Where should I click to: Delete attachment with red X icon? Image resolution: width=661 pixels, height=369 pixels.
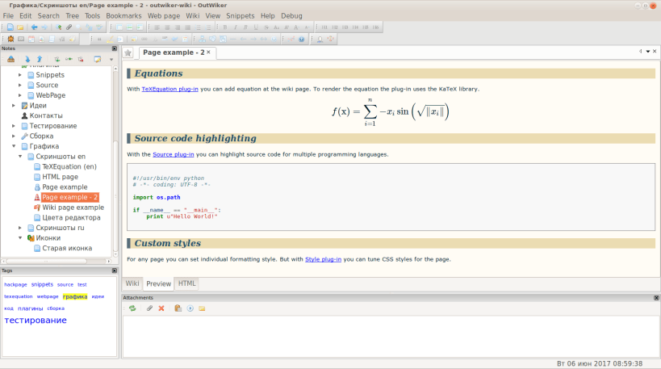pos(161,308)
